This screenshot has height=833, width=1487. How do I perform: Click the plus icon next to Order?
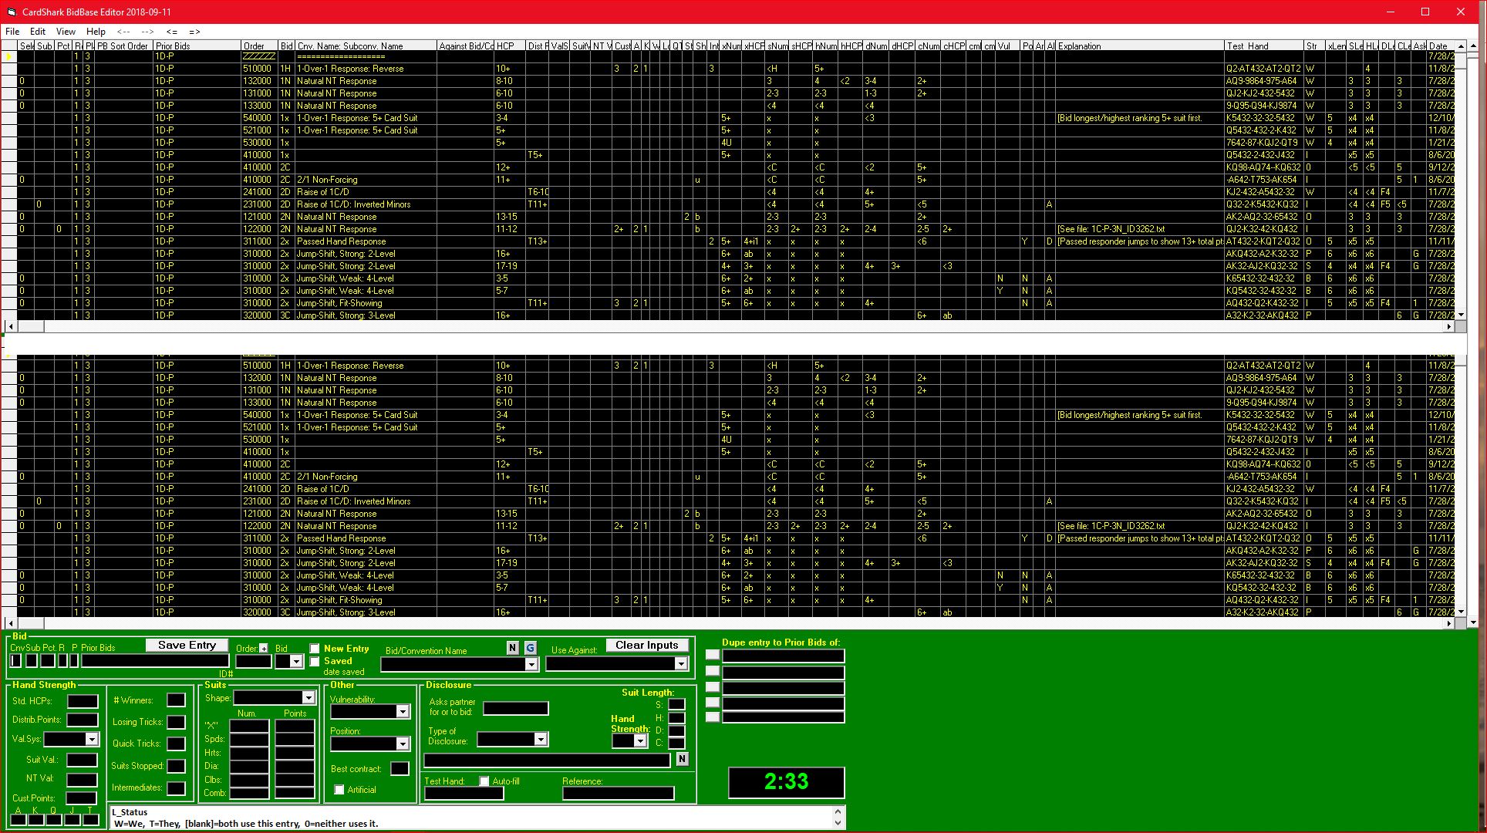264,649
